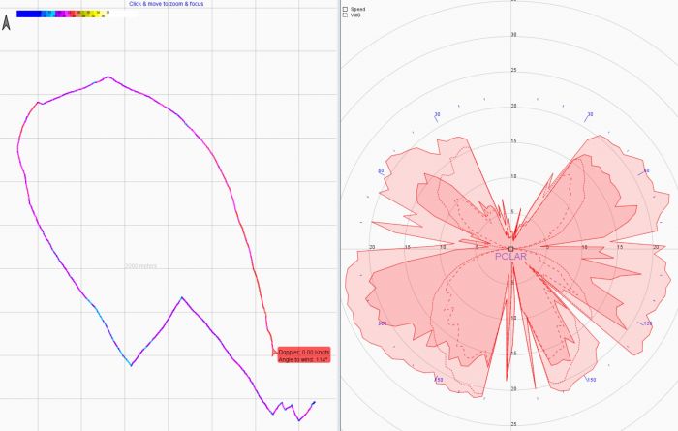This screenshot has width=678, height=431.
Task: Click the vertical divider between the panels
Action: tap(339, 215)
